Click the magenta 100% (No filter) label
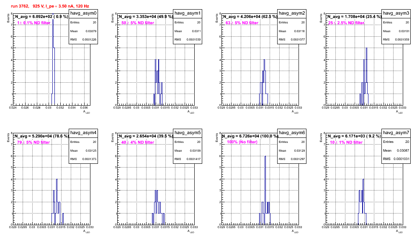The image size is (417, 239). [x=242, y=142]
